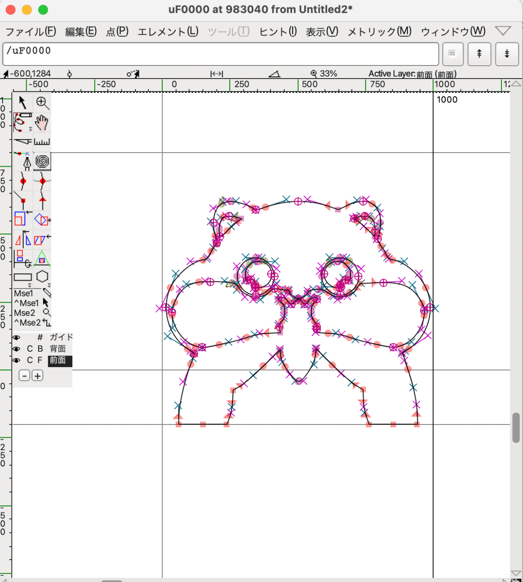This screenshot has height=582, width=523.
Task: Click the Mse2 tool binding entry
Action: pyautogui.click(x=32, y=313)
